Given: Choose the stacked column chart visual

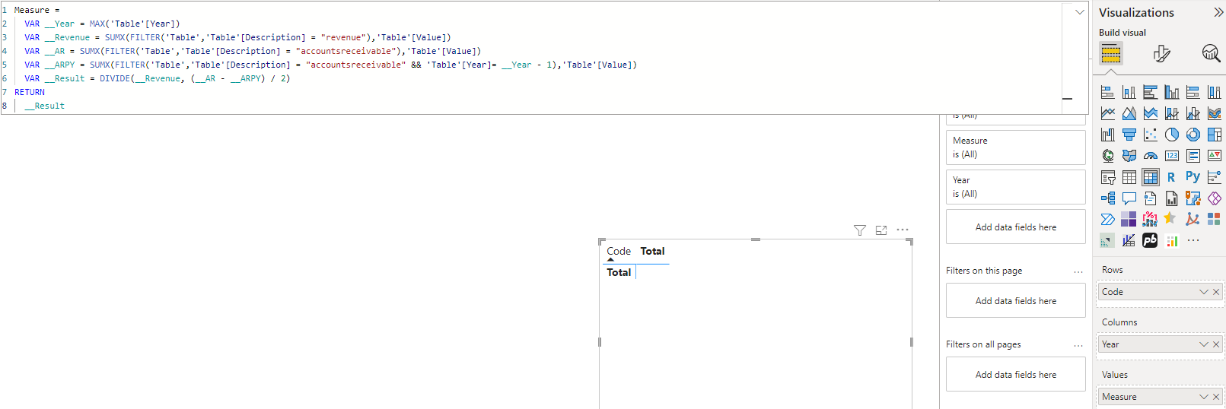Looking at the screenshot, I should click(1129, 92).
